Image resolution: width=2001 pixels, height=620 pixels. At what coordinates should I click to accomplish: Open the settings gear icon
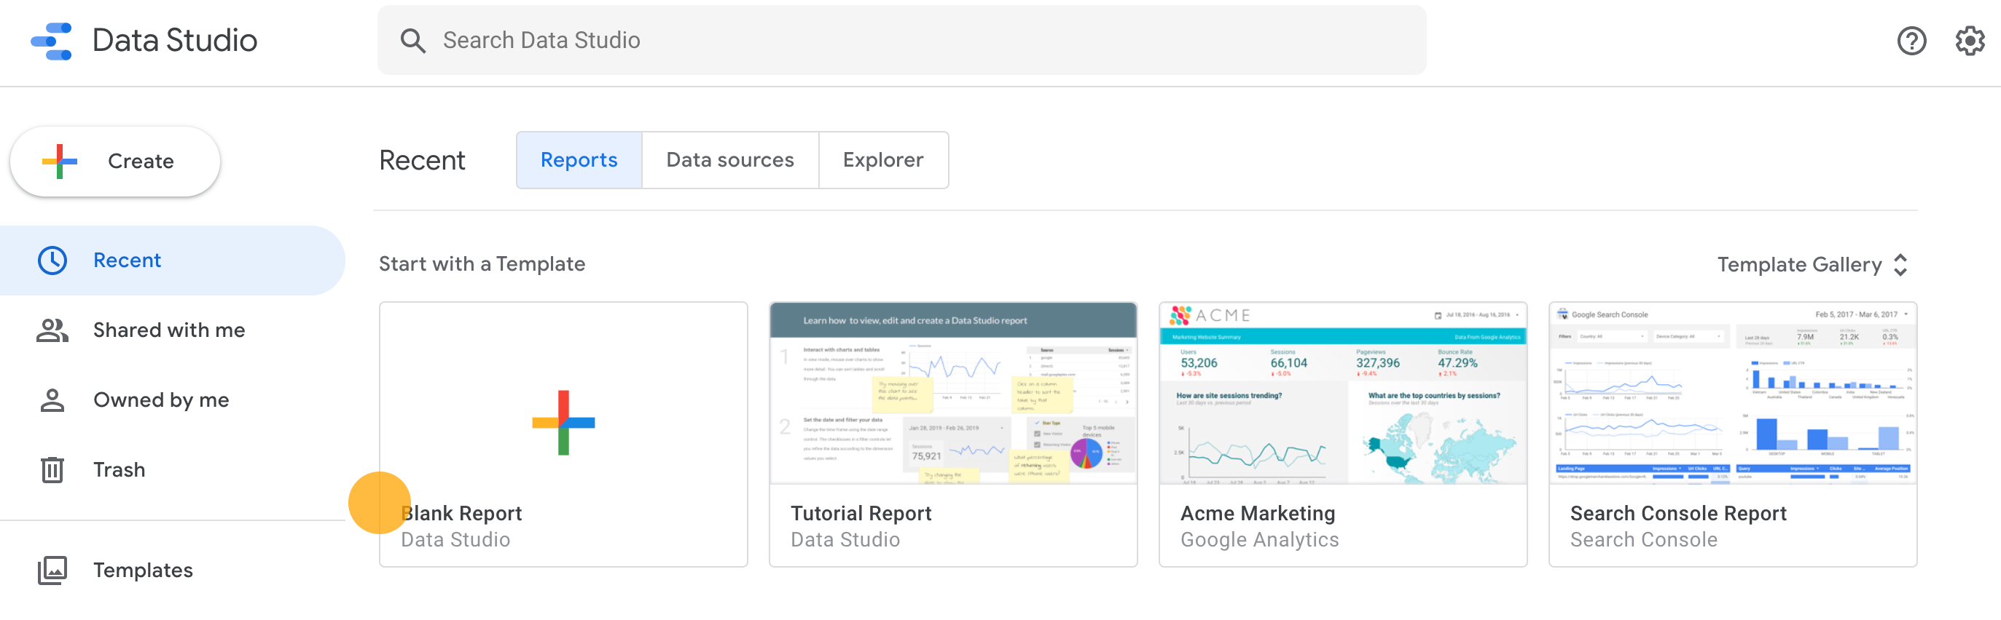point(1969,40)
